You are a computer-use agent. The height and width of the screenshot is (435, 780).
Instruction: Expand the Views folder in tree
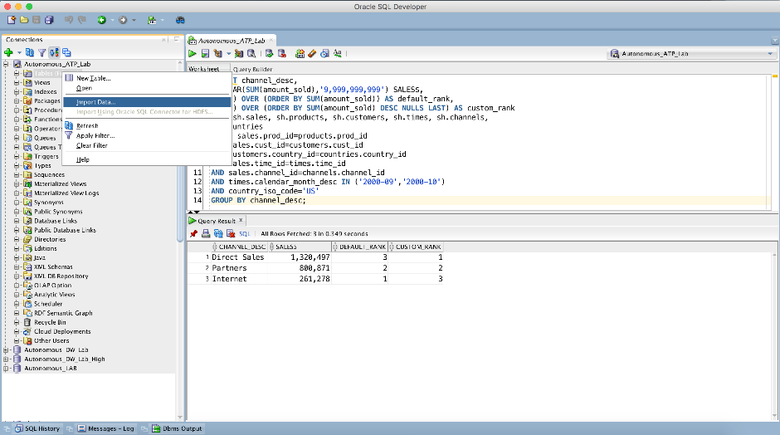point(16,83)
